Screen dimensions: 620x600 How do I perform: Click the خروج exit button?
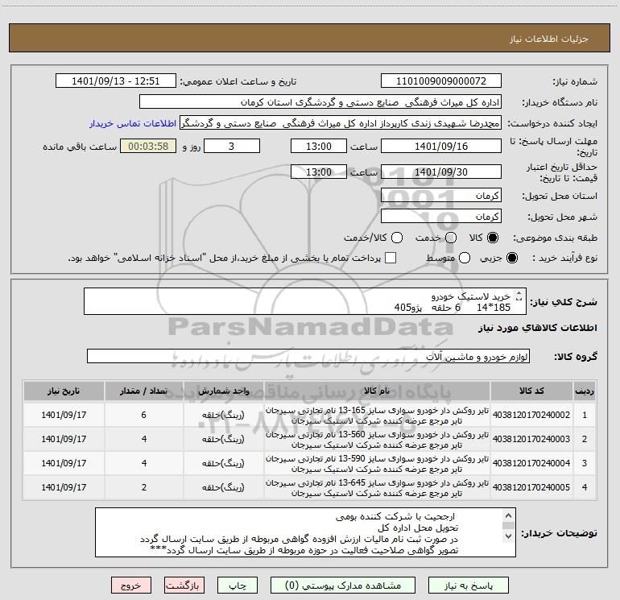pos(131,586)
